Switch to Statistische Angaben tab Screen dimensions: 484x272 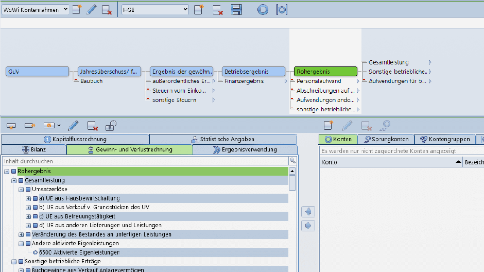(223, 139)
